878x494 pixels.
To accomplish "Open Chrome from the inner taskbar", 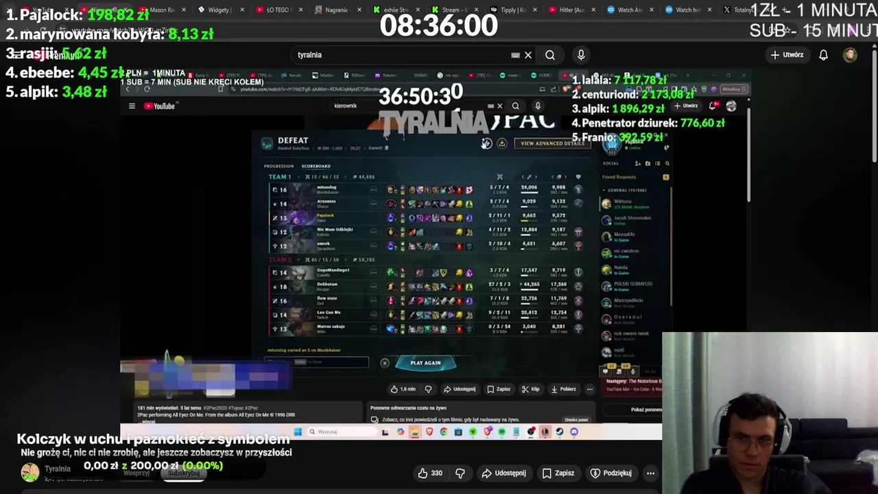I will pos(444,432).
